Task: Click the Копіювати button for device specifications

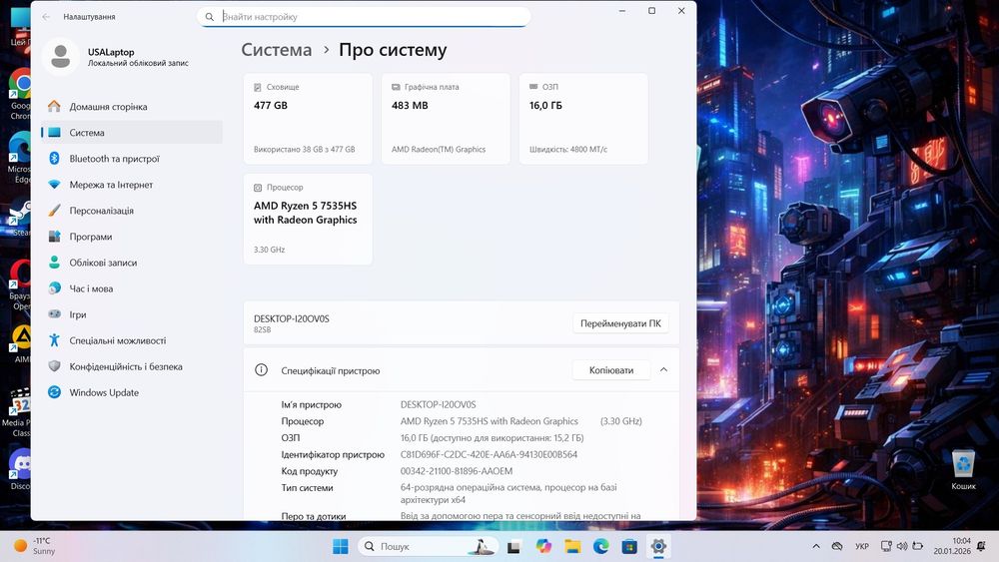Action: [x=611, y=369]
